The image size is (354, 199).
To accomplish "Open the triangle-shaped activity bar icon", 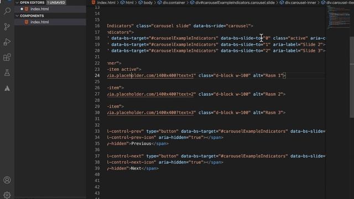I will click(7, 88).
